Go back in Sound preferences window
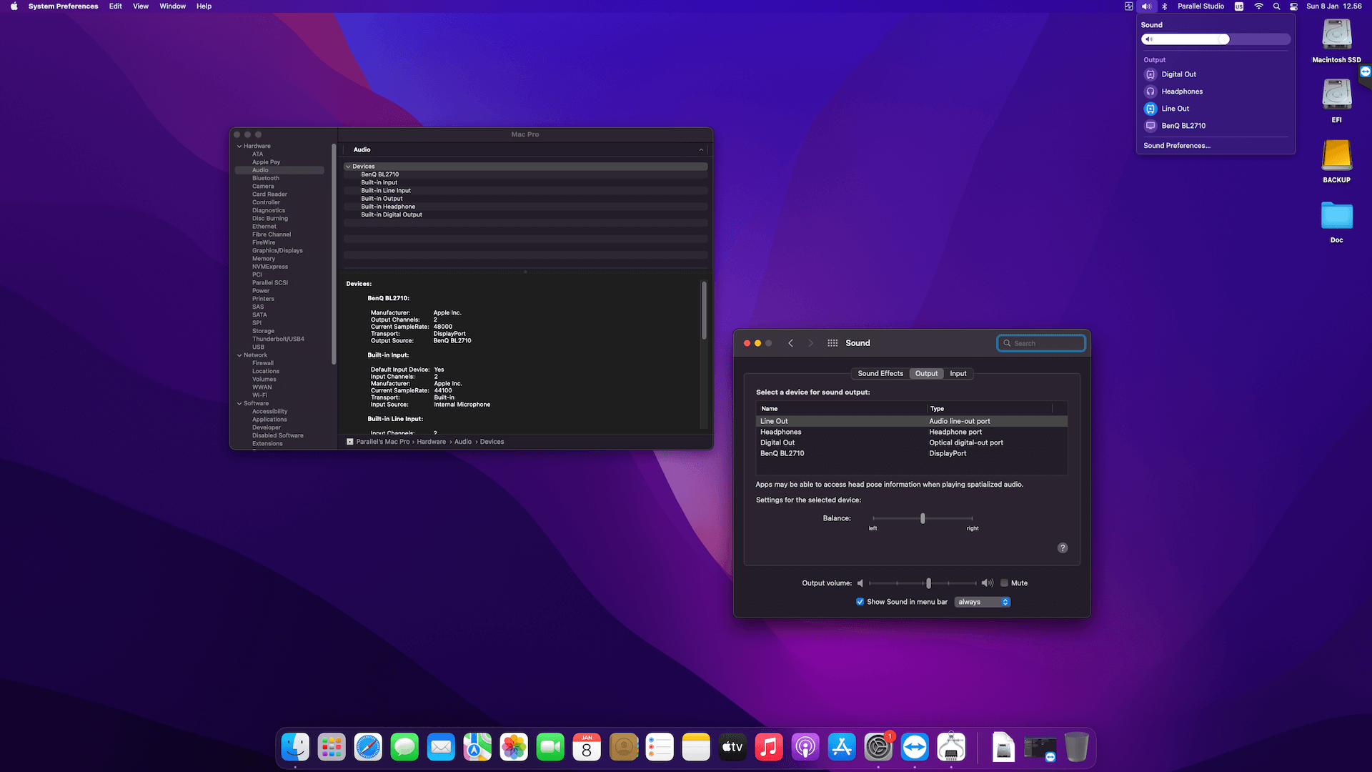 click(790, 343)
